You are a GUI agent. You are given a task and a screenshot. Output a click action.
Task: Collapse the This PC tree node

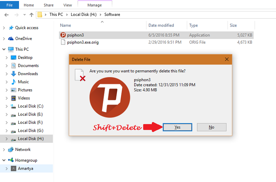pos(4,49)
